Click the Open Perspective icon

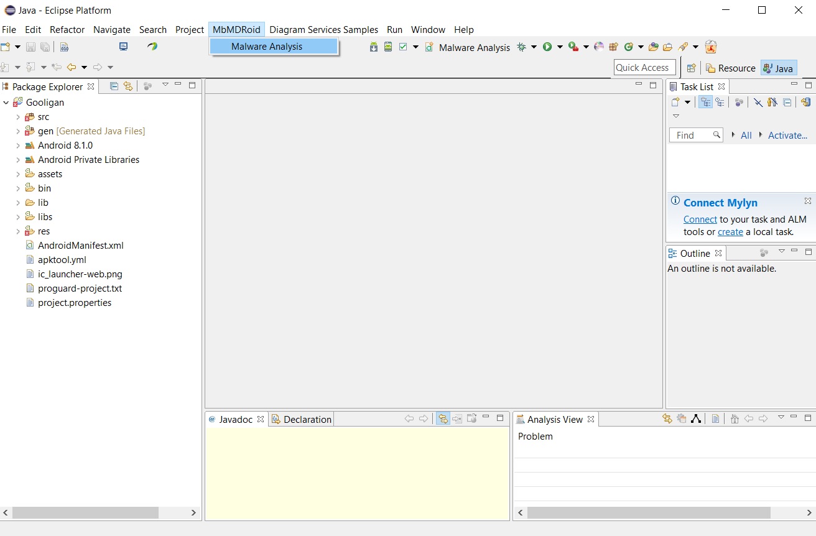(x=691, y=68)
